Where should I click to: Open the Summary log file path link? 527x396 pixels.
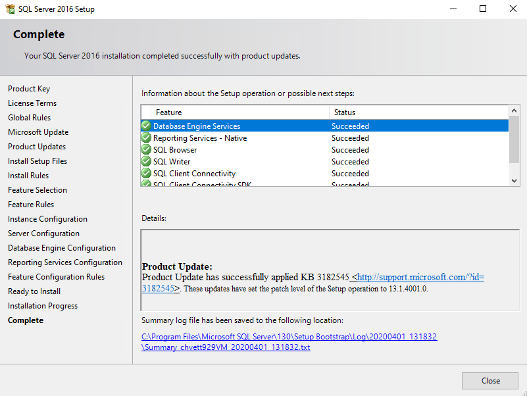tap(289, 341)
